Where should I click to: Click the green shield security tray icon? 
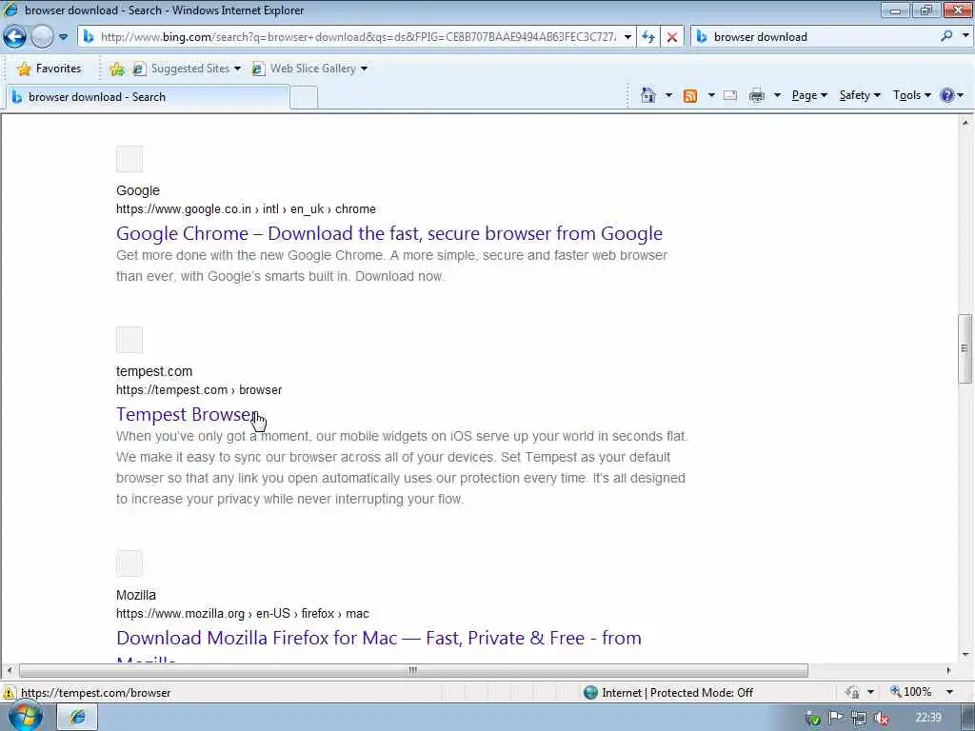pos(813,719)
